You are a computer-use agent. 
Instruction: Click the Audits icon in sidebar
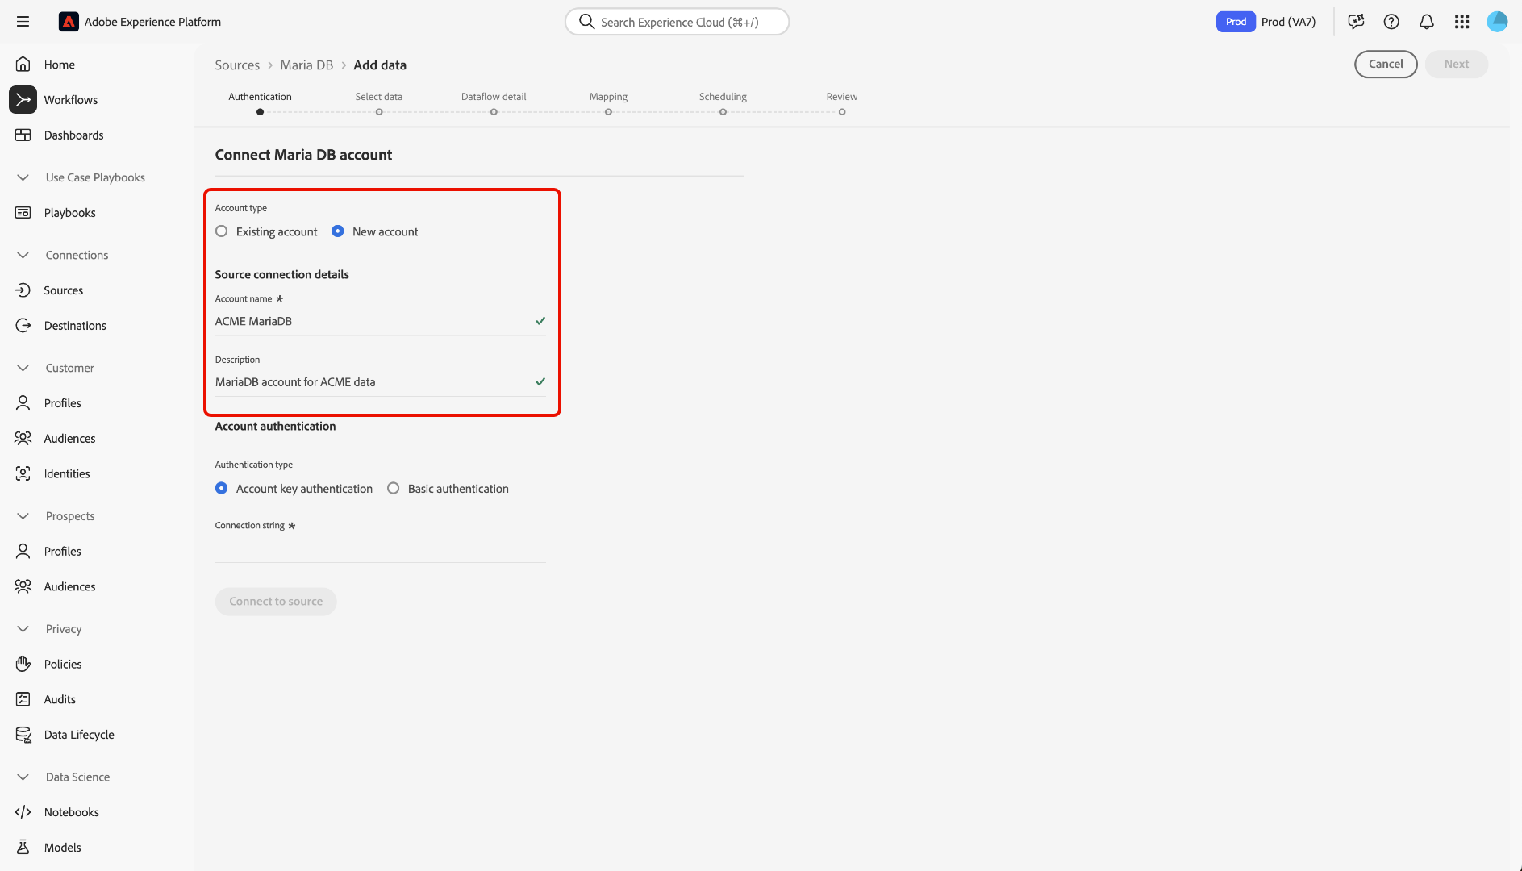pyautogui.click(x=23, y=700)
